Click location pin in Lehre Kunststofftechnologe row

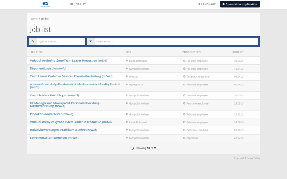click(x=127, y=138)
